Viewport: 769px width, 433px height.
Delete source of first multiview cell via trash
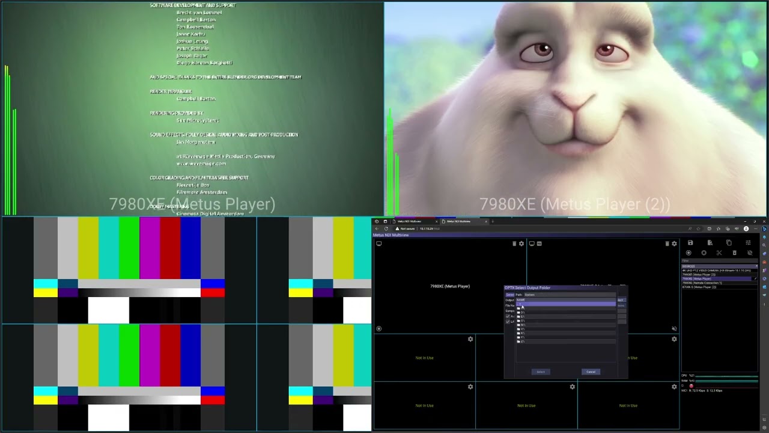[514, 244]
